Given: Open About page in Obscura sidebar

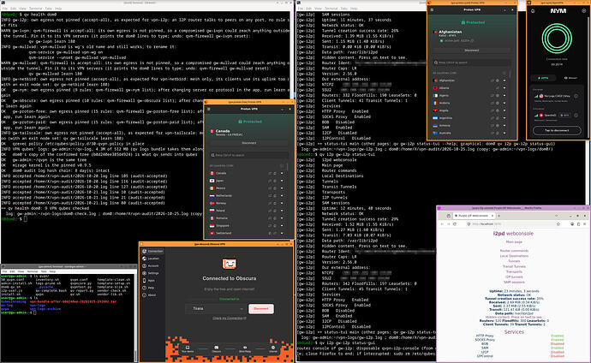Looking at the screenshot, I should (152, 295).
